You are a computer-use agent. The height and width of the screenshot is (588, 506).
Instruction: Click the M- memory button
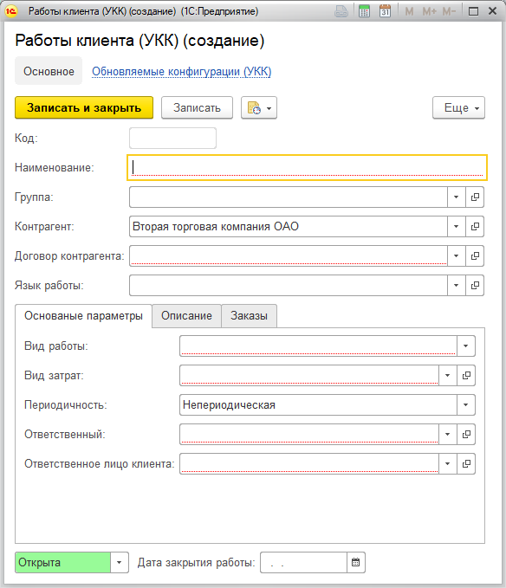(x=449, y=11)
